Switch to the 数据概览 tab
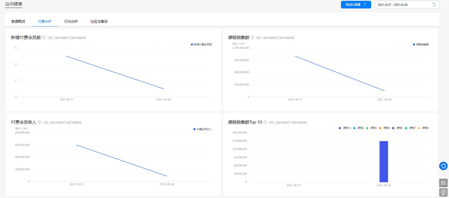 coord(18,21)
